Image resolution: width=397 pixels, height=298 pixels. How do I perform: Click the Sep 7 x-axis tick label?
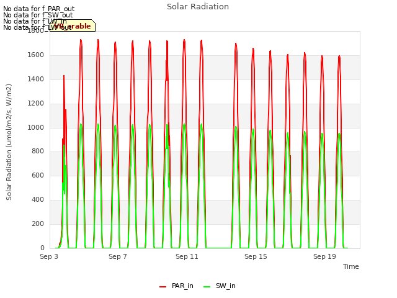pos(118,256)
